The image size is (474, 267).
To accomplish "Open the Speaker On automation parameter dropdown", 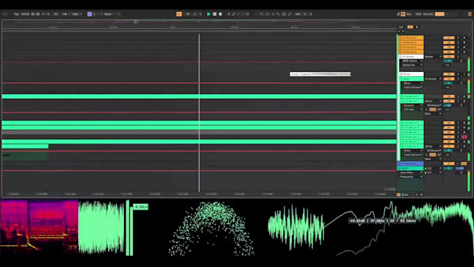I will [412, 65].
